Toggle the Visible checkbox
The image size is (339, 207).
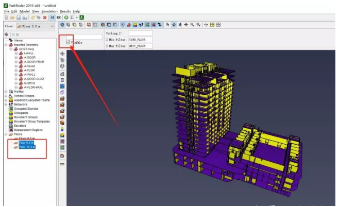pyautogui.click(x=68, y=42)
